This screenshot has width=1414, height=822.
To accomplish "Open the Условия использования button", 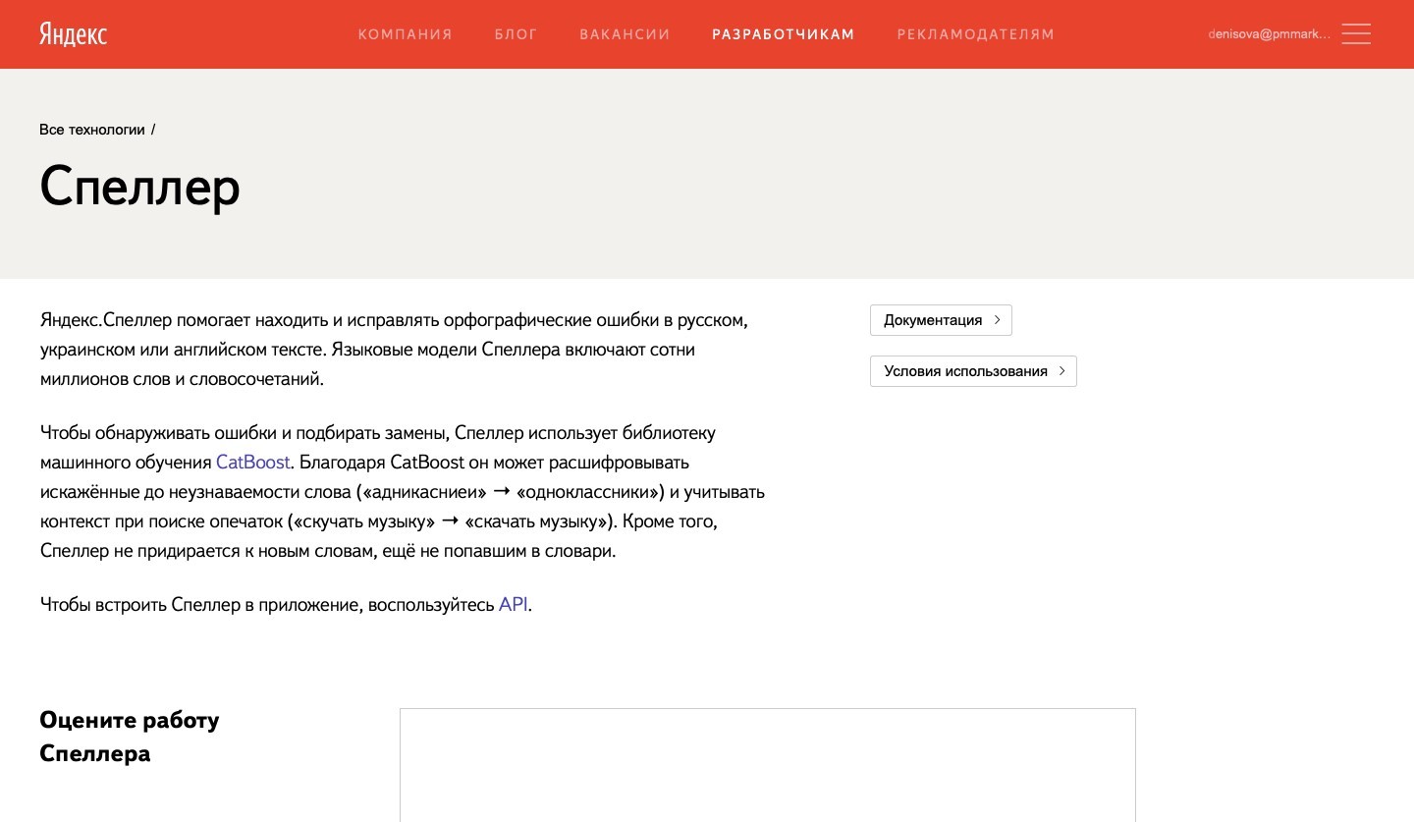I will click(973, 371).
